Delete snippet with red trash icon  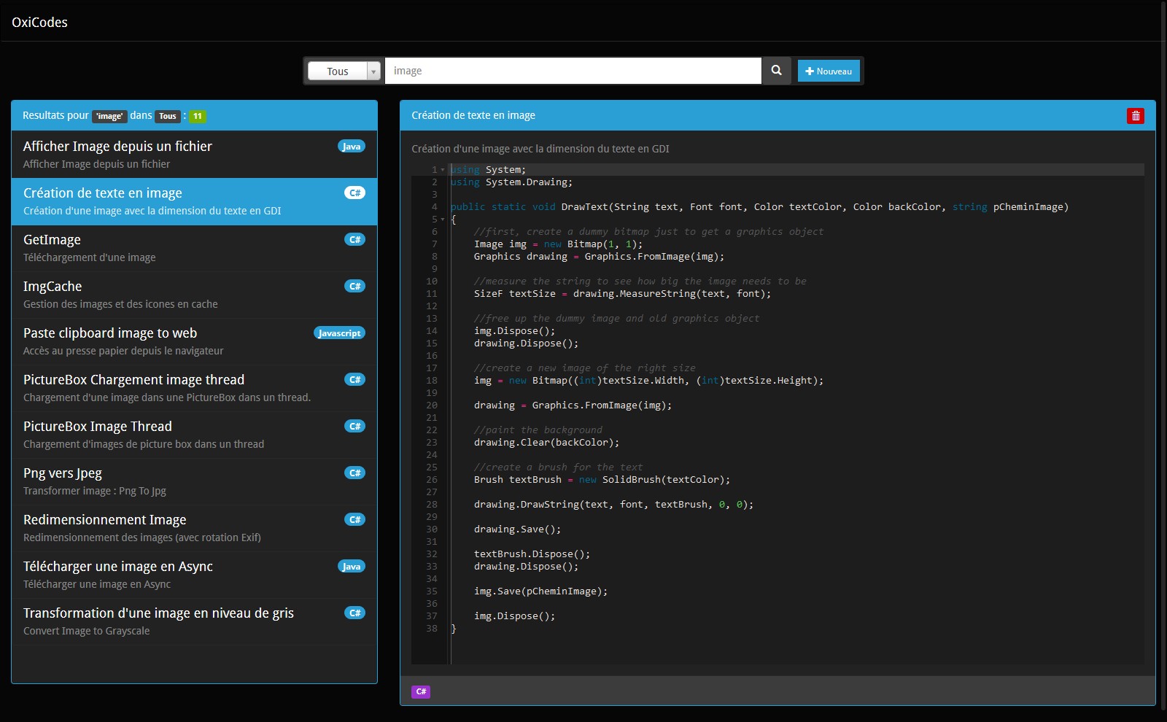coord(1135,116)
